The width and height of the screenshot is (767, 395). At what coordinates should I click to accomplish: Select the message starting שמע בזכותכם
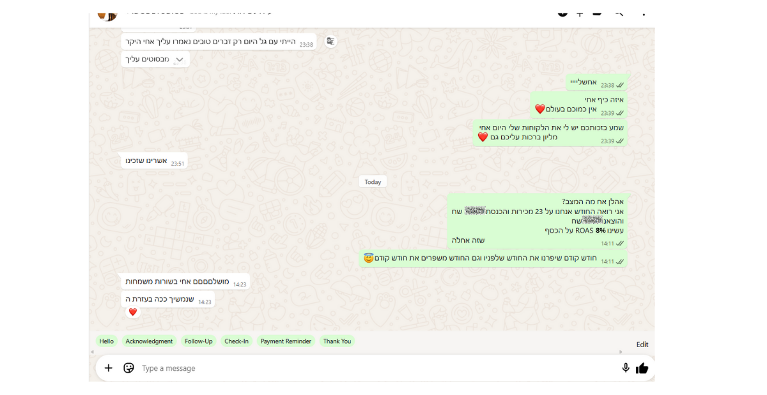(550, 133)
